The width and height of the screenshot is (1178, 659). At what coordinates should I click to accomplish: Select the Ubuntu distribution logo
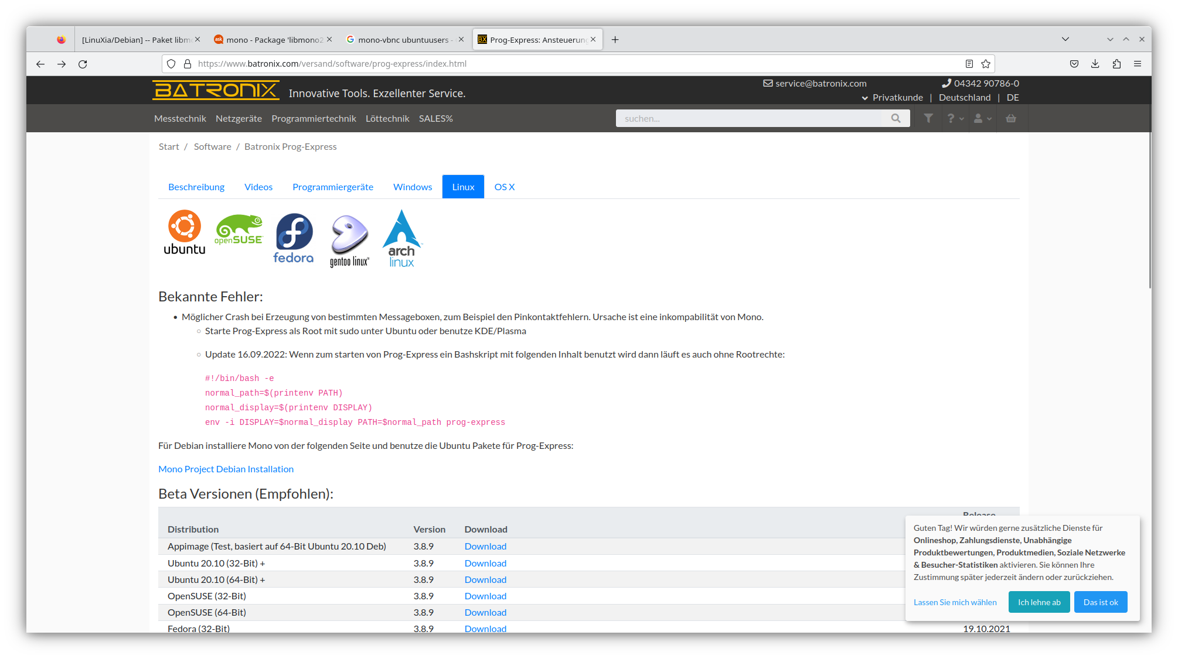[184, 233]
